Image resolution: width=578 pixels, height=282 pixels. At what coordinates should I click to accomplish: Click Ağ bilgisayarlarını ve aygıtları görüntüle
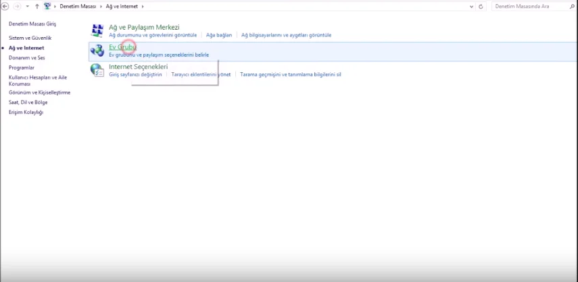click(287, 35)
